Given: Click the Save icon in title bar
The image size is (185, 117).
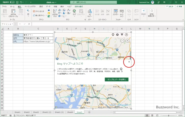Looking at the screenshot, I should coord(17,2).
